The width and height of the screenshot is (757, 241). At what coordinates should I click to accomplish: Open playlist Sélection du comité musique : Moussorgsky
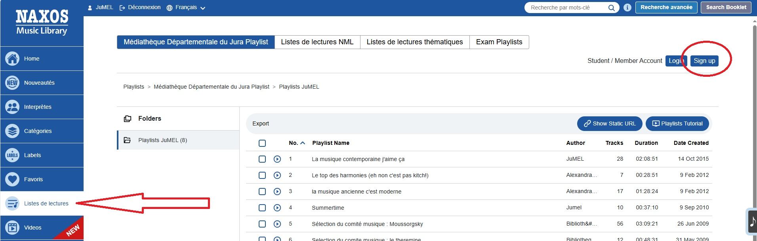pos(367,224)
